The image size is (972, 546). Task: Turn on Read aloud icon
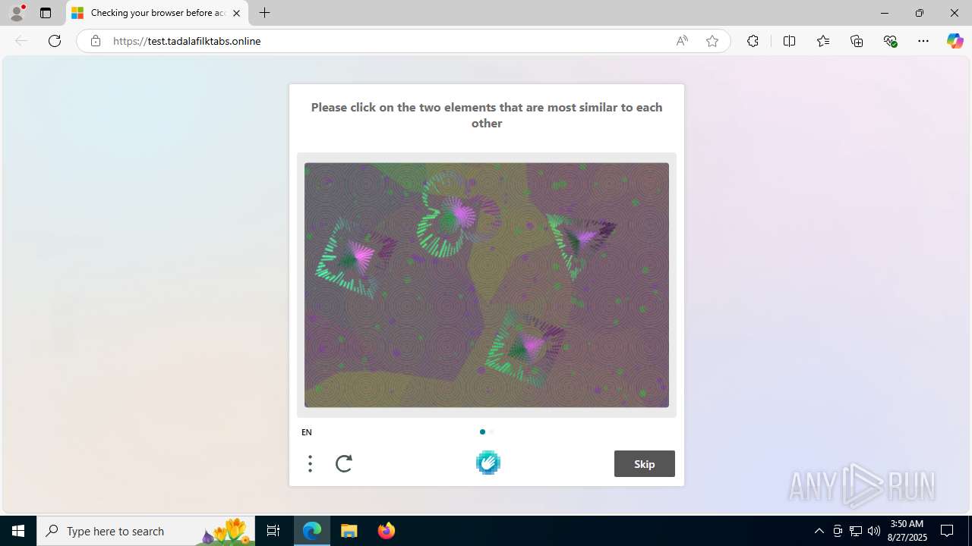click(x=682, y=41)
